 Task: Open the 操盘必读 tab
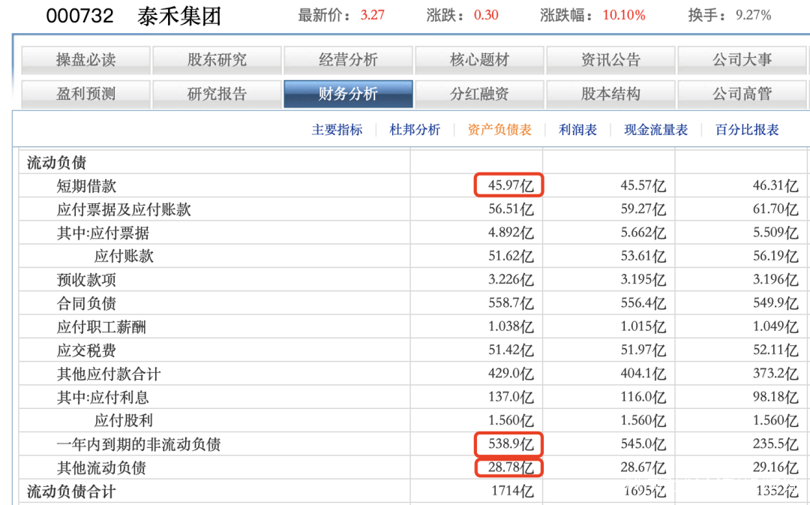(85, 60)
